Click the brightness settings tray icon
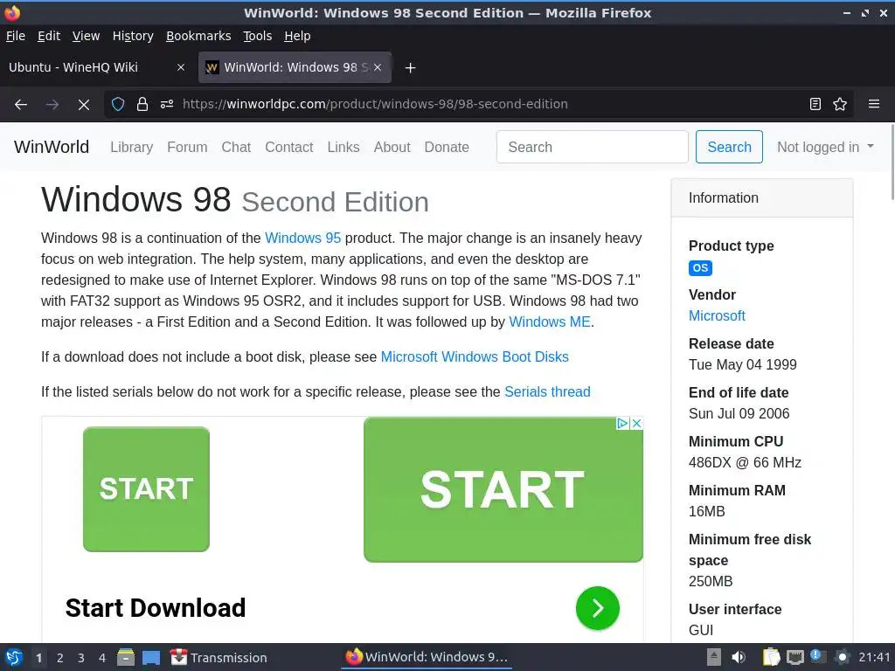The height and width of the screenshot is (671, 895). point(842,657)
